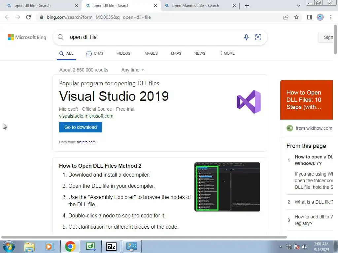This screenshot has height=253, width=338.
Task: Go back to the previous page
Action: click(x=7, y=17)
